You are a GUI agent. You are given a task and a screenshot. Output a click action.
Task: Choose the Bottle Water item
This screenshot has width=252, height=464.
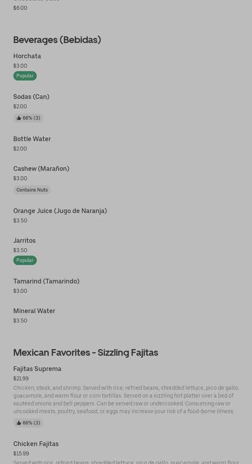32,139
